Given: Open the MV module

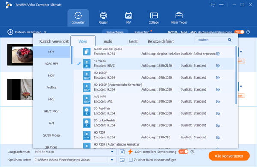Looking at the screenshot, I should 128,18.
